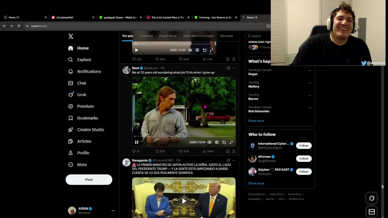Follow Afroman
The image size is (388, 218).
click(304, 159)
